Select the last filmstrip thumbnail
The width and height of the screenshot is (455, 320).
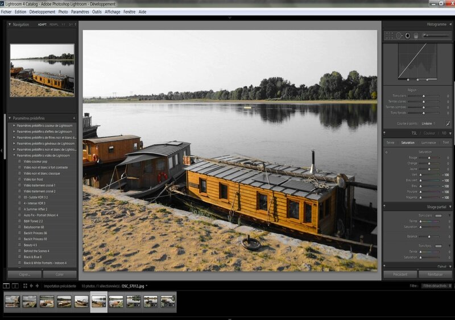(x=168, y=301)
